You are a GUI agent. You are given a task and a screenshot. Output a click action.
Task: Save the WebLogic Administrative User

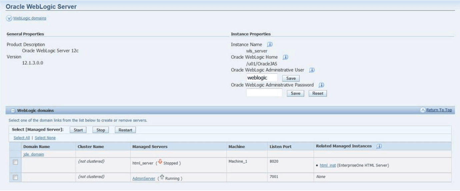point(291,79)
